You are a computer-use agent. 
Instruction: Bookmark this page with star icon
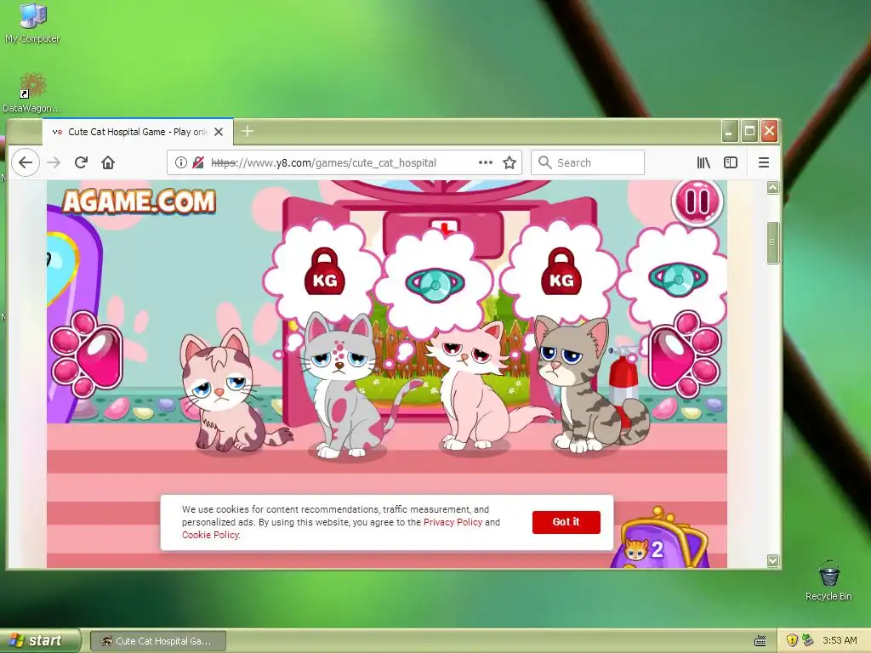510,162
